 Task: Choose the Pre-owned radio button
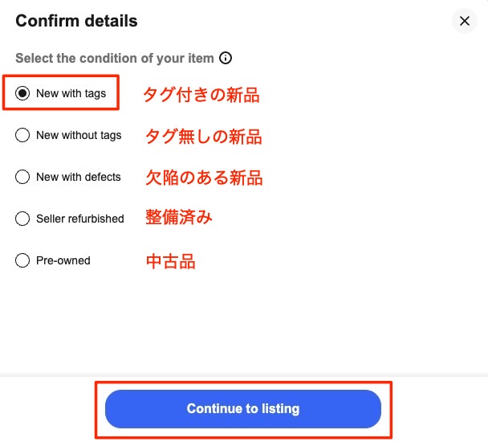[x=22, y=260]
